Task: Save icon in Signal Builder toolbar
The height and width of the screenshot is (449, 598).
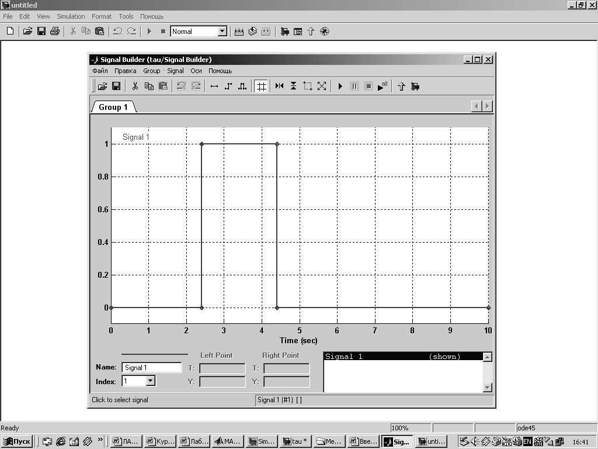Action: [116, 87]
